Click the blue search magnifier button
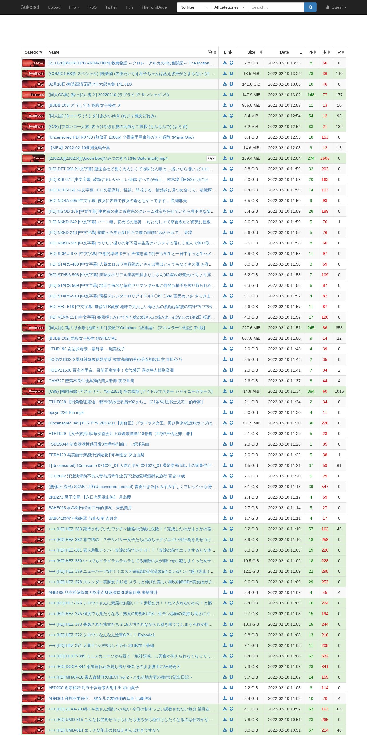 [x=310, y=7]
